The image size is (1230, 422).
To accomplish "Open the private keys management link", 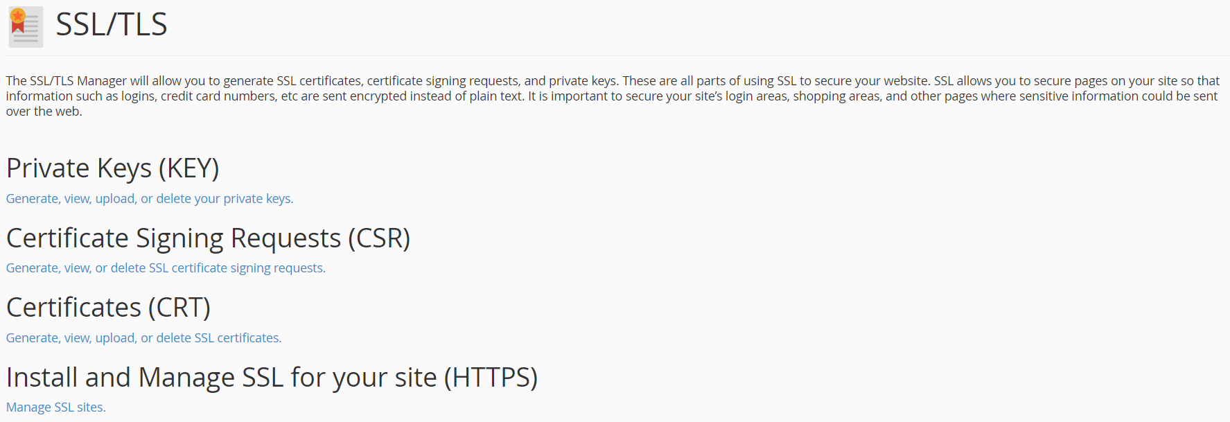I will [149, 199].
